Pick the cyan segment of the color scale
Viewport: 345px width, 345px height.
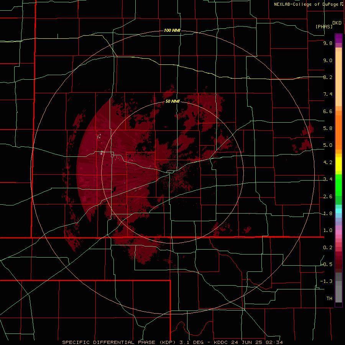[338, 211]
